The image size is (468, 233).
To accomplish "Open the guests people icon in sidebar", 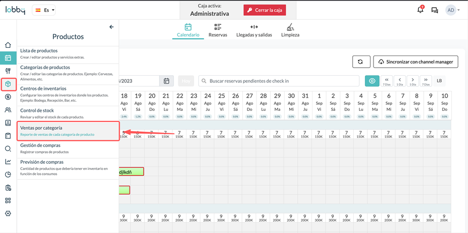I will click(8, 110).
